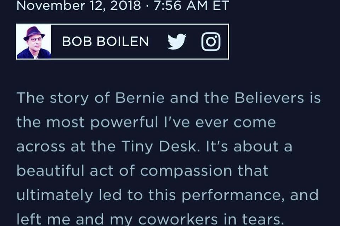Click the 7:56 AM ET timestamp
Image resolution: width=340 pixels, height=226 pixels.
click(191, 5)
